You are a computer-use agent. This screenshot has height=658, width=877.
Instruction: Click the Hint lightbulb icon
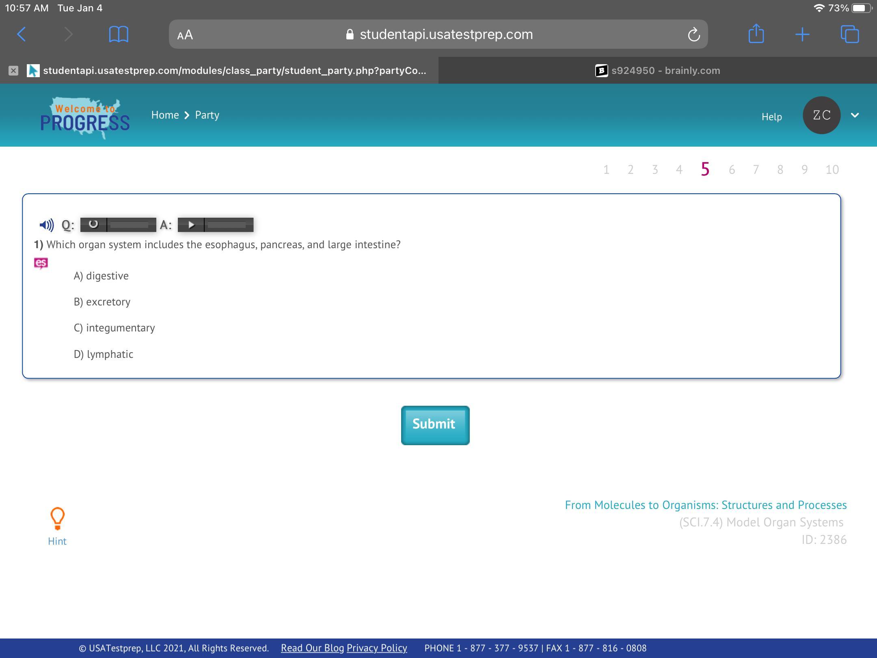[x=57, y=519]
